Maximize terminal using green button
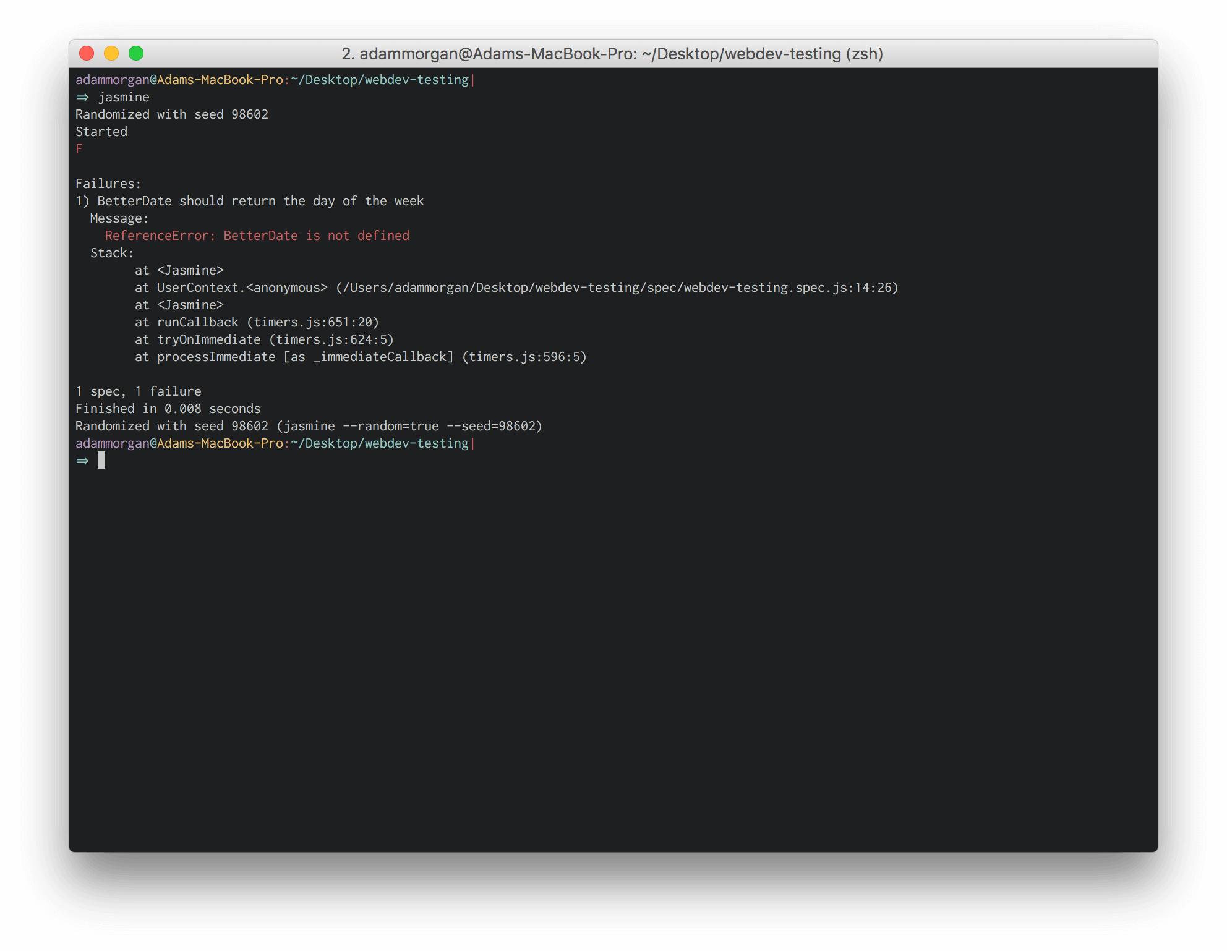Screen dimensions: 1227x951 pos(136,53)
